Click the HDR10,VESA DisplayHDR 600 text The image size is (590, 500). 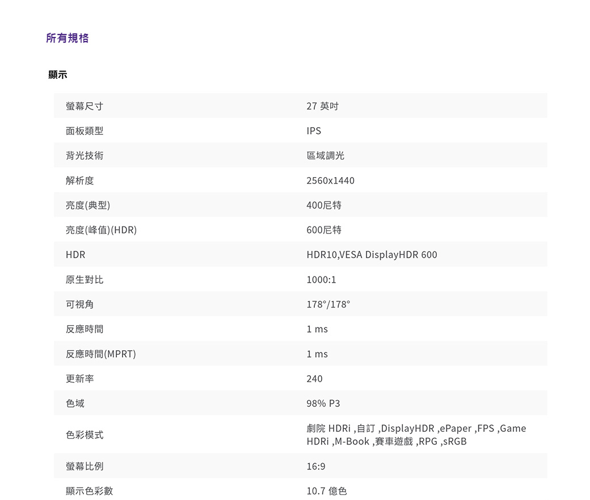click(x=372, y=255)
